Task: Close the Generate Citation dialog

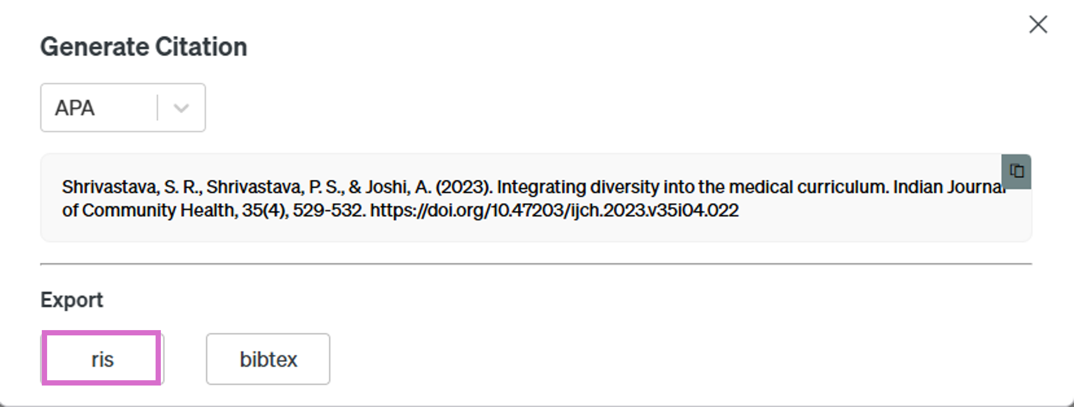Action: click(x=1038, y=24)
